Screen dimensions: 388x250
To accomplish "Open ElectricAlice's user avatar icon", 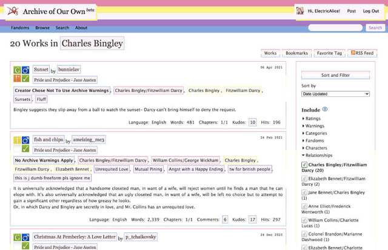I will (300, 11).
